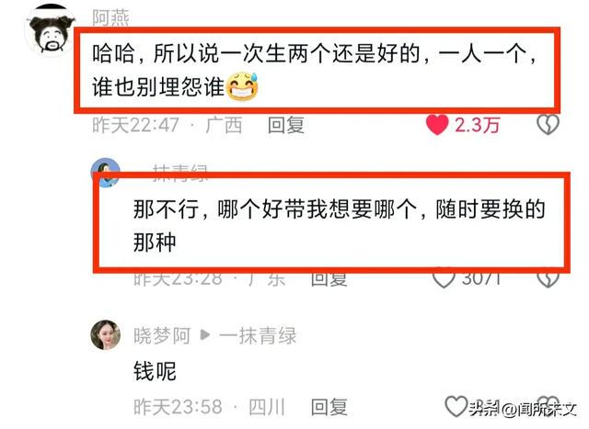Open 一抹青绿's avatar picture
Image resolution: width=589 pixels, height=429 pixels.
pyautogui.click(x=106, y=173)
